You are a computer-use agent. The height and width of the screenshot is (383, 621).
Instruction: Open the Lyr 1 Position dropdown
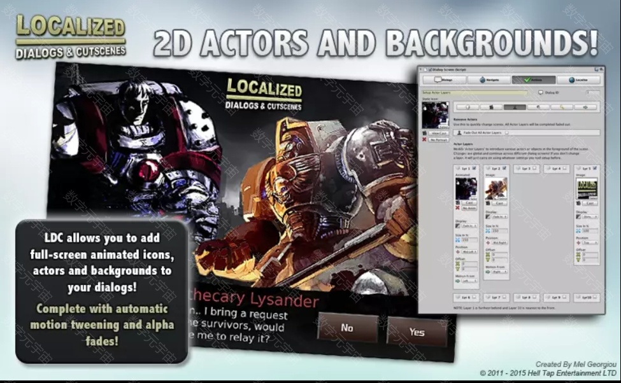tap(469, 252)
